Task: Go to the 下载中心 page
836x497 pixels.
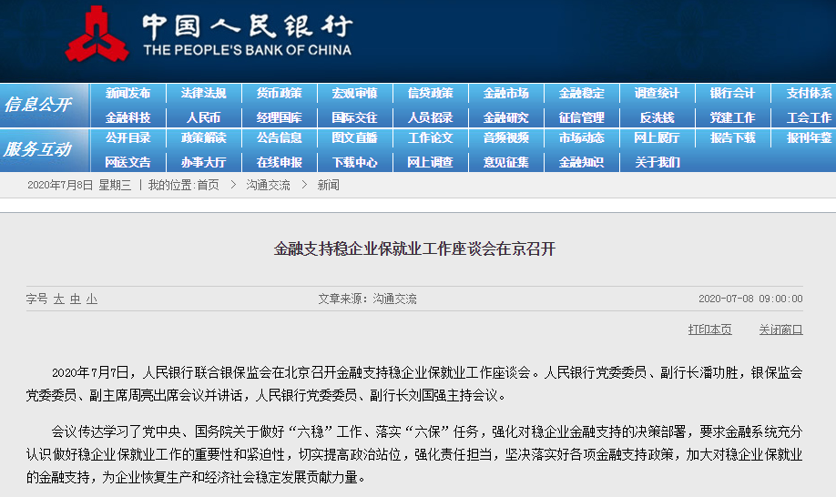Action: point(354,162)
